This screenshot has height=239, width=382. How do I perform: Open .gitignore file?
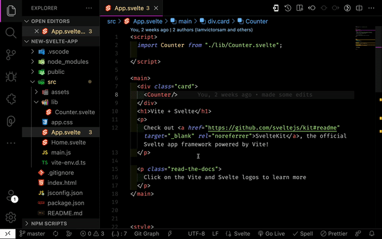coord(61,173)
